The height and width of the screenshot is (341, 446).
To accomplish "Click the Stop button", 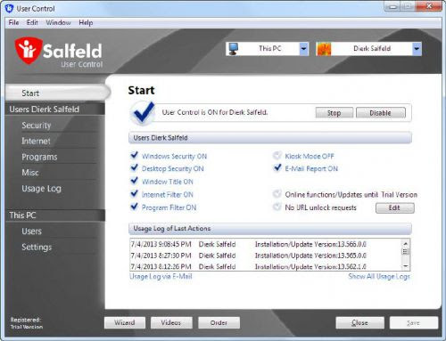I will pyautogui.click(x=334, y=113).
